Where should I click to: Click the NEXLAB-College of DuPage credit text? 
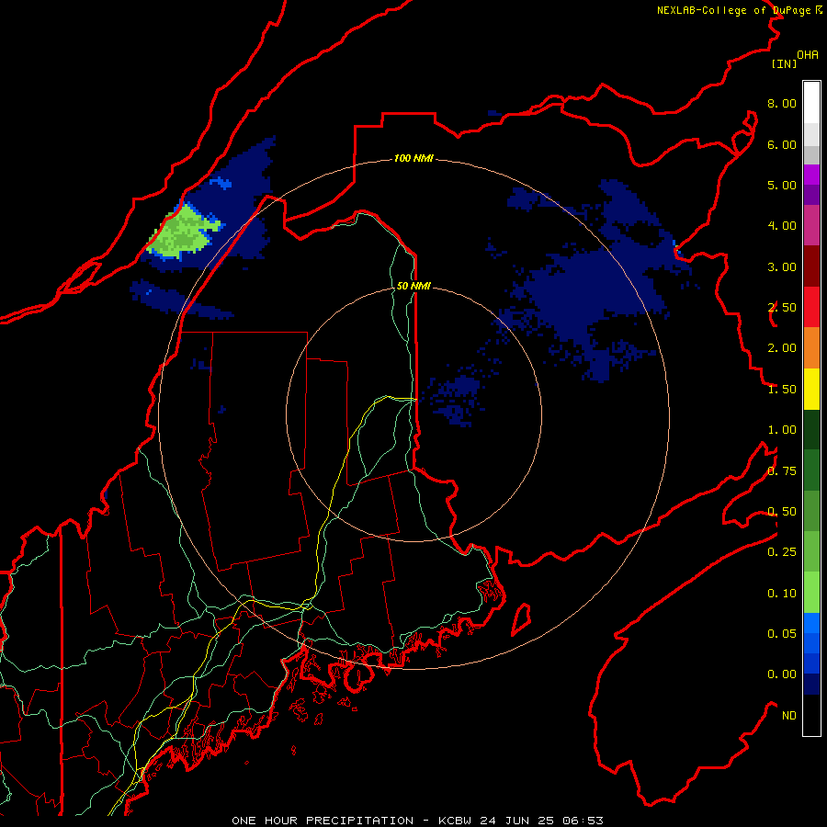click(733, 10)
